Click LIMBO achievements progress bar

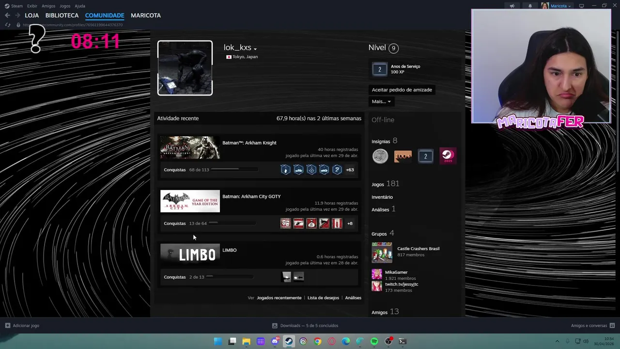click(230, 276)
